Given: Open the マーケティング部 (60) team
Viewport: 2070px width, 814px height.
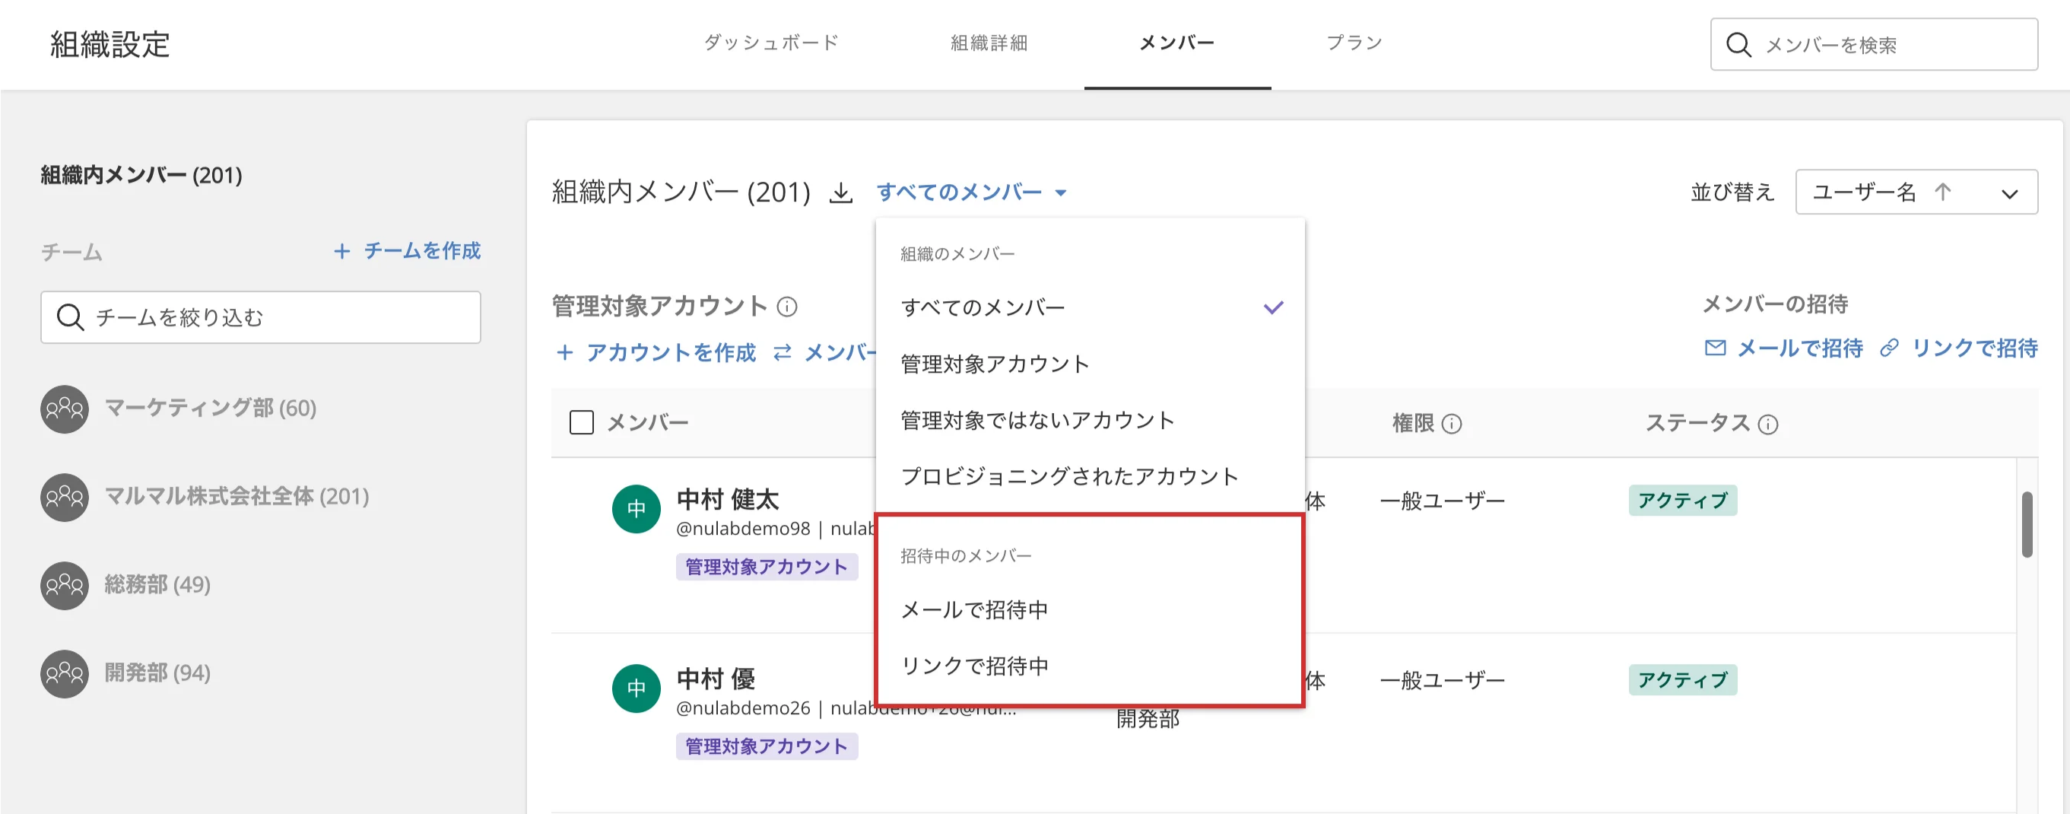Looking at the screenshot, I should tap(211, 409).
